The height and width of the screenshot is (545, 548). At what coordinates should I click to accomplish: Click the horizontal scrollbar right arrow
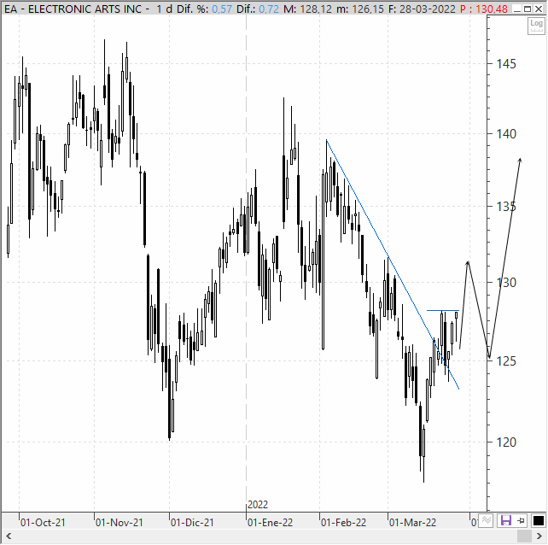[539, 536]
